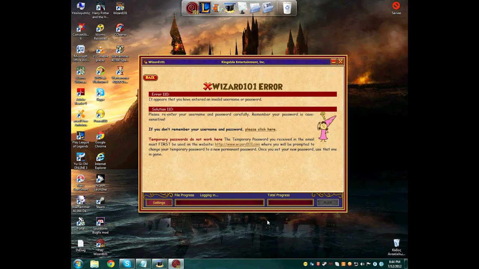Open the Windows Start menu orb

pyautogui.click(x=78, y=264)
